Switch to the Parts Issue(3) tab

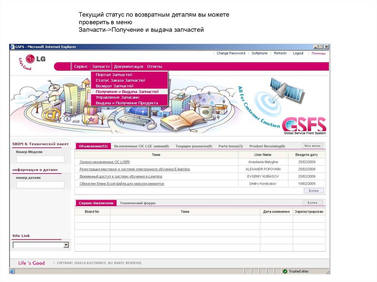[230, 146]
